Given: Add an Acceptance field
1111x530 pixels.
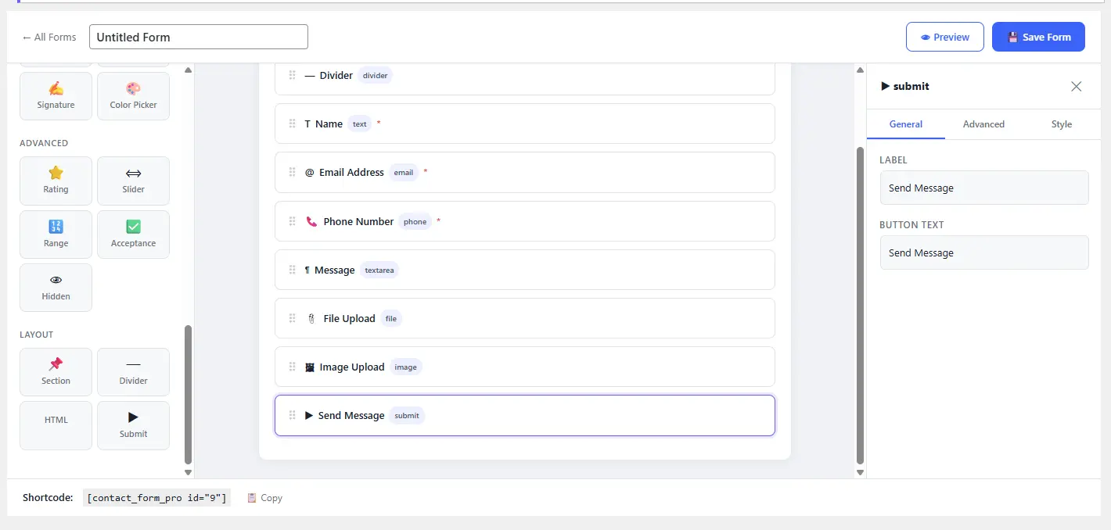Looking at the screenshot, I should click(133, 235).
